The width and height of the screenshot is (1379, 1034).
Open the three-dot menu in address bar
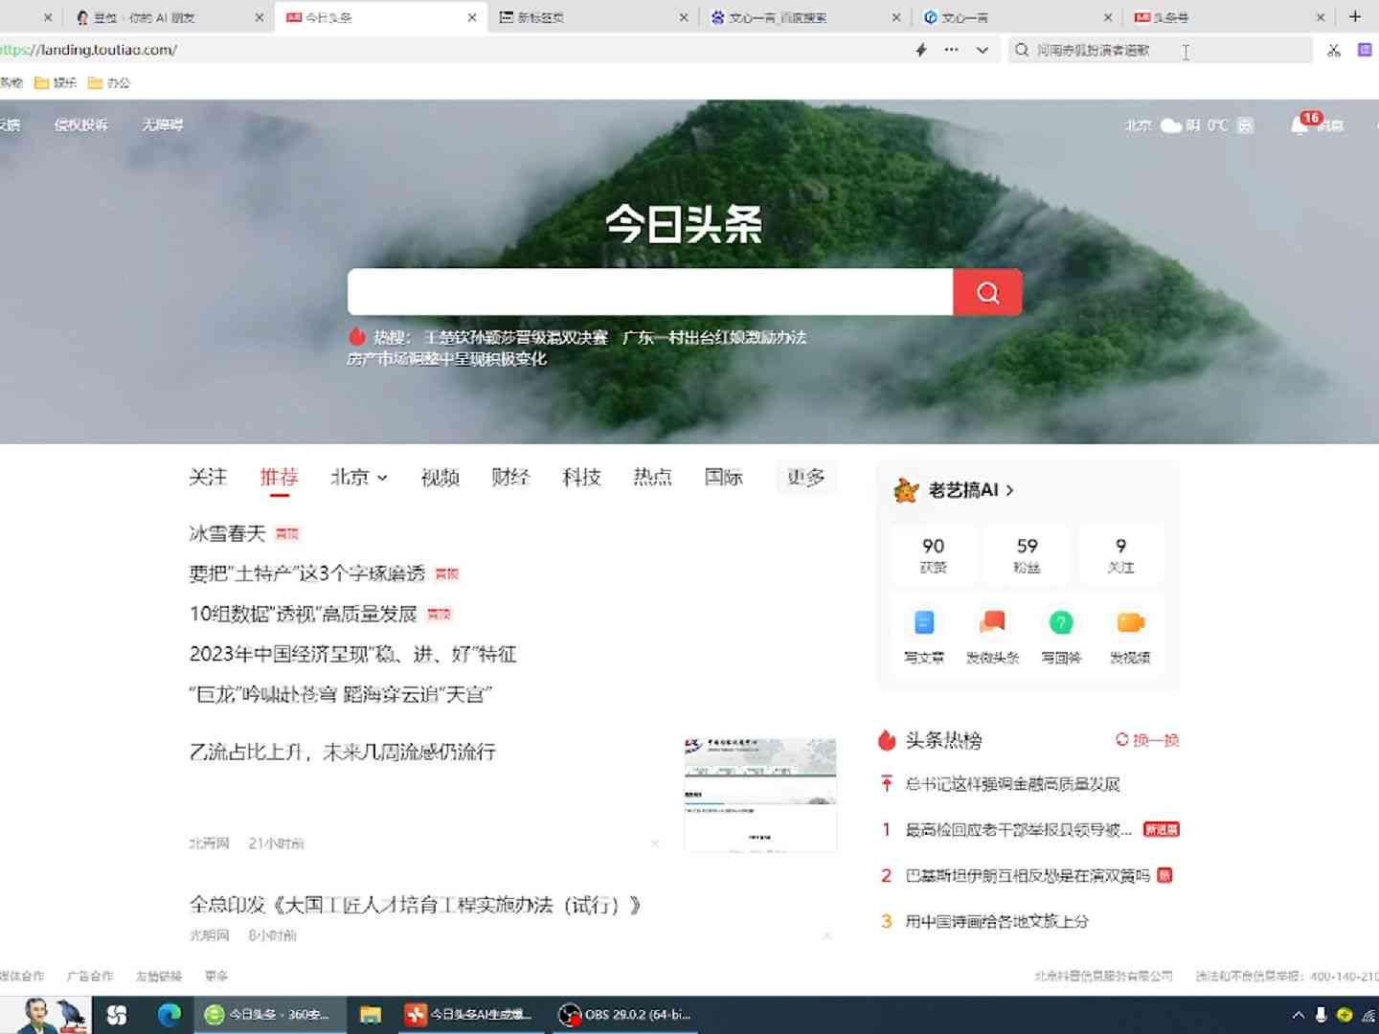click(951, 50)
